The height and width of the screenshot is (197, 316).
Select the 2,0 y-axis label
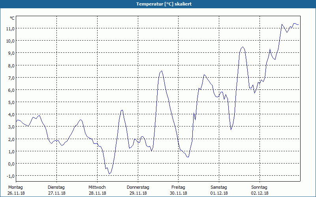click(11, 139)
